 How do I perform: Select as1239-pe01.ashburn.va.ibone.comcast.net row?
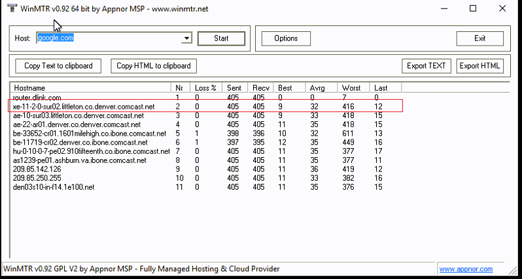click(206, 160)
